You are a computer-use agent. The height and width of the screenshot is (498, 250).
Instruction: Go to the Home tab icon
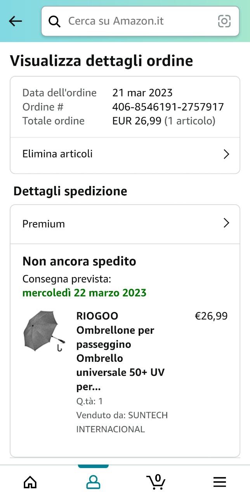click(30, 482)
